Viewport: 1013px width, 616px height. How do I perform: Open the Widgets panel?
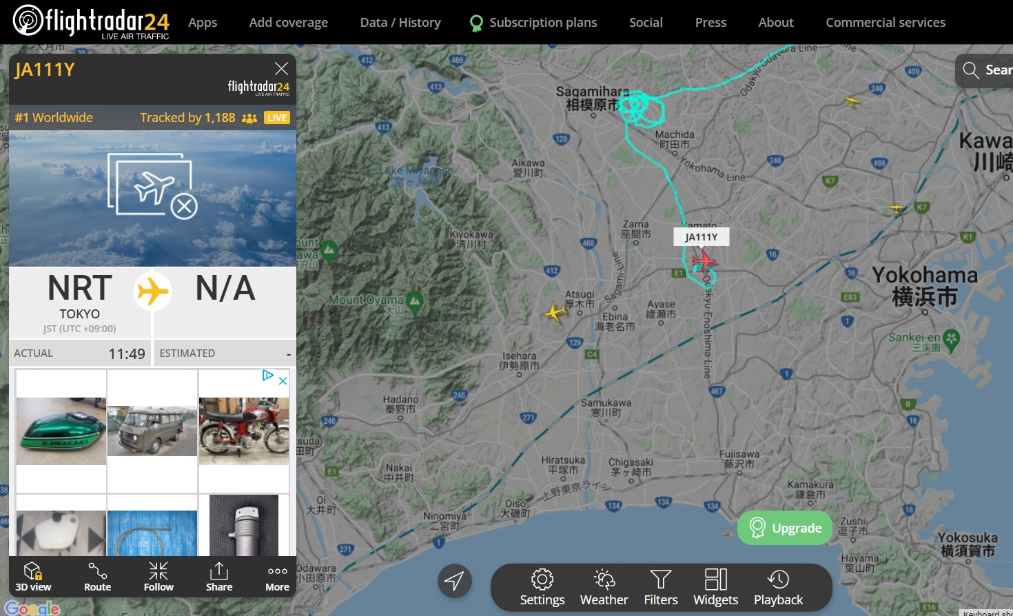coord(715,588)
